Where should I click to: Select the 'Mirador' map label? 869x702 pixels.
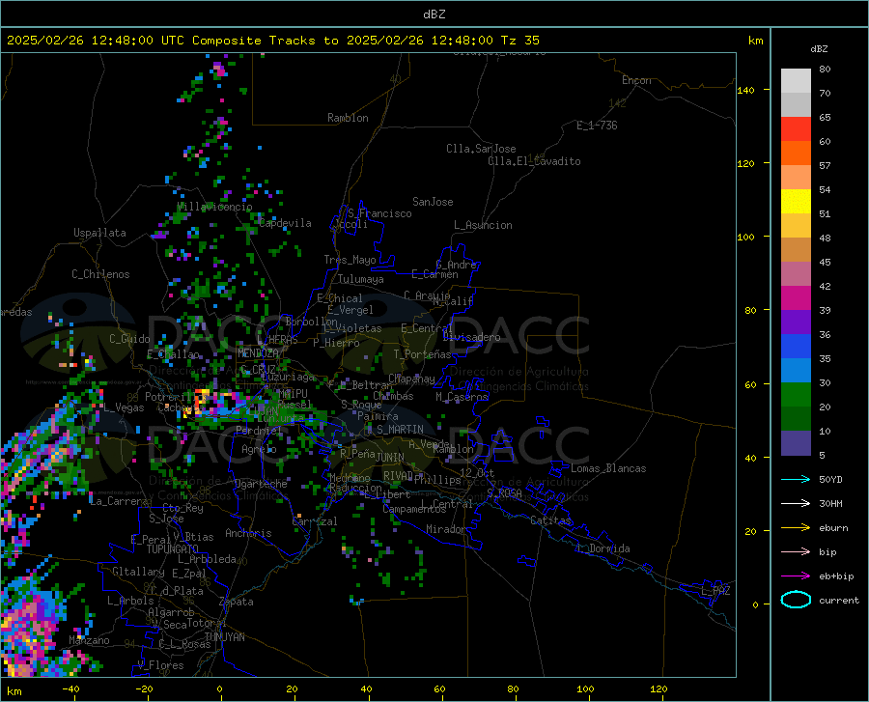pyautogui.click(x=445, y=529)
